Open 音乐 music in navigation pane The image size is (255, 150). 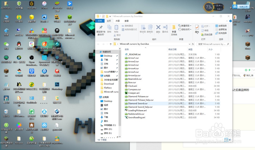104,121
